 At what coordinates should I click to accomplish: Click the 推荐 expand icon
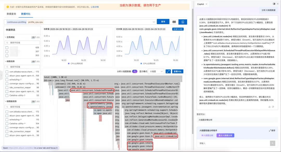[x=270, y=130]
